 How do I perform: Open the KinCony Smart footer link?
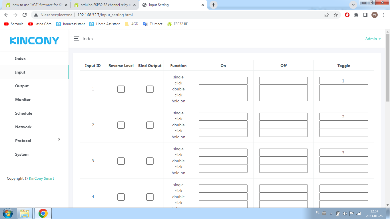[41, 178]
